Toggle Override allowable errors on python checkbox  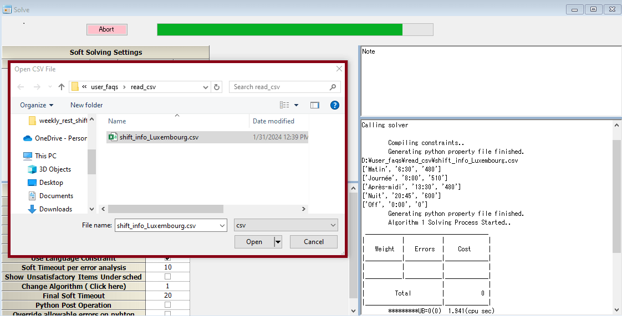[x=168, y=313]
